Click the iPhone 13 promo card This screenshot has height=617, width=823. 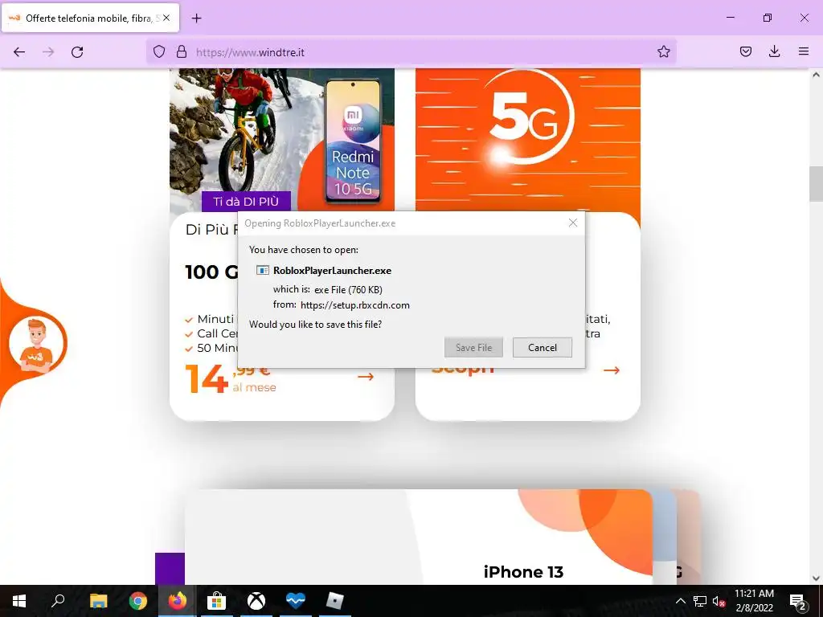[x=418, y=537]
